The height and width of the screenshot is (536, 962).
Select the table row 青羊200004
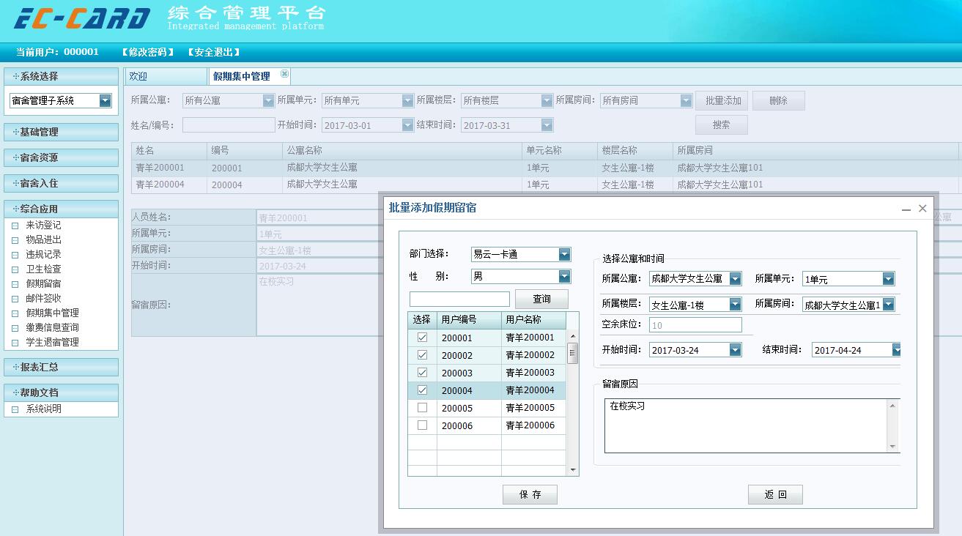tap(546, 185)
